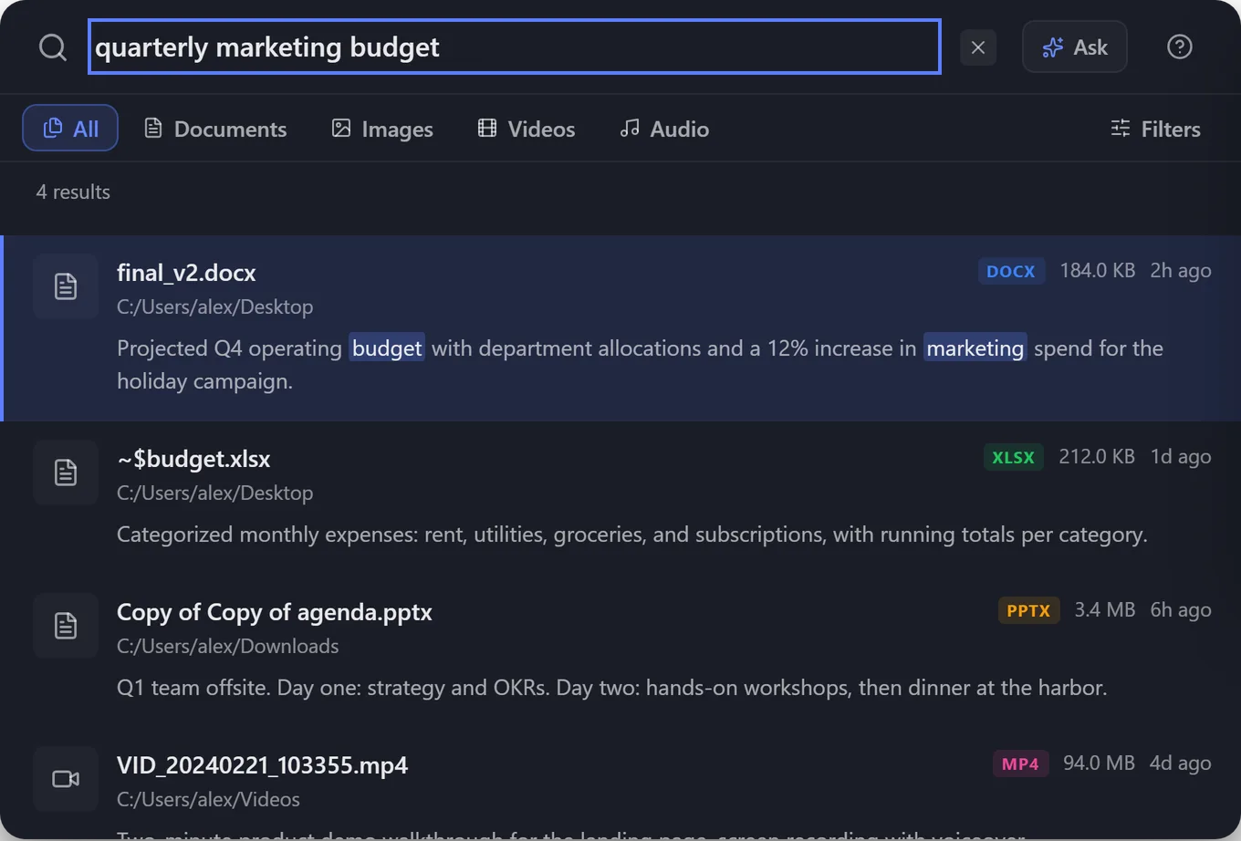The image size is (1241, 841).
Task: Click the C:/Users/alex/Downloads path
Action: point(227,646)
